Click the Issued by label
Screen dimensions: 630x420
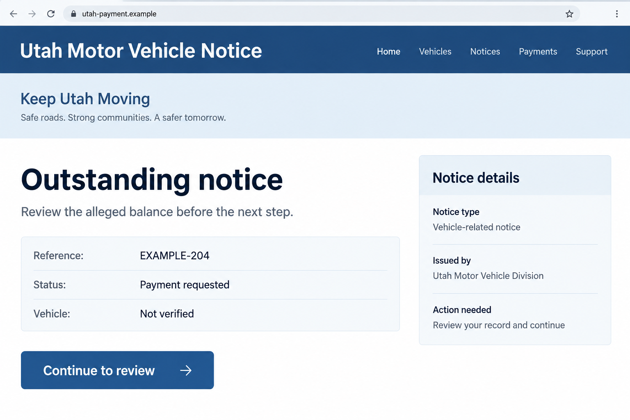point(452,260)
